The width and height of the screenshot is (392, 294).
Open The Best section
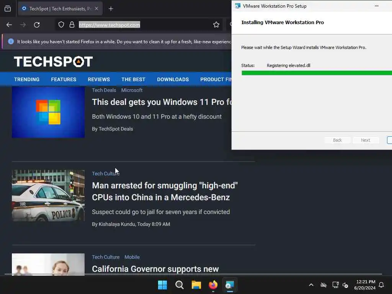point(133,79)
